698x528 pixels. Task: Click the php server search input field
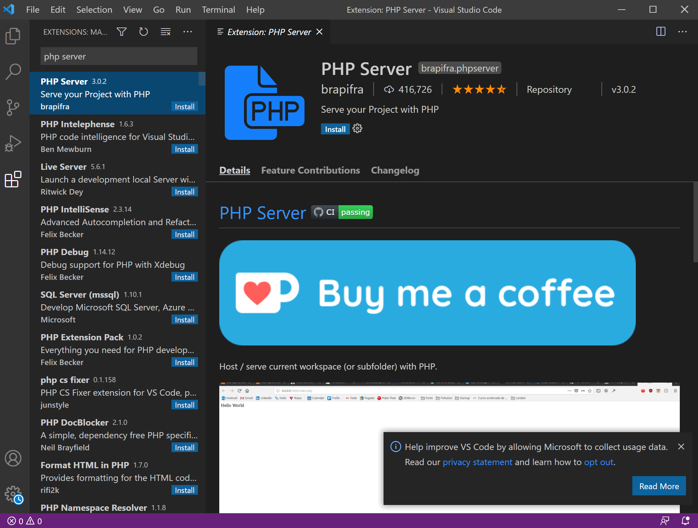pyautogui.click(x=119, y=56)
